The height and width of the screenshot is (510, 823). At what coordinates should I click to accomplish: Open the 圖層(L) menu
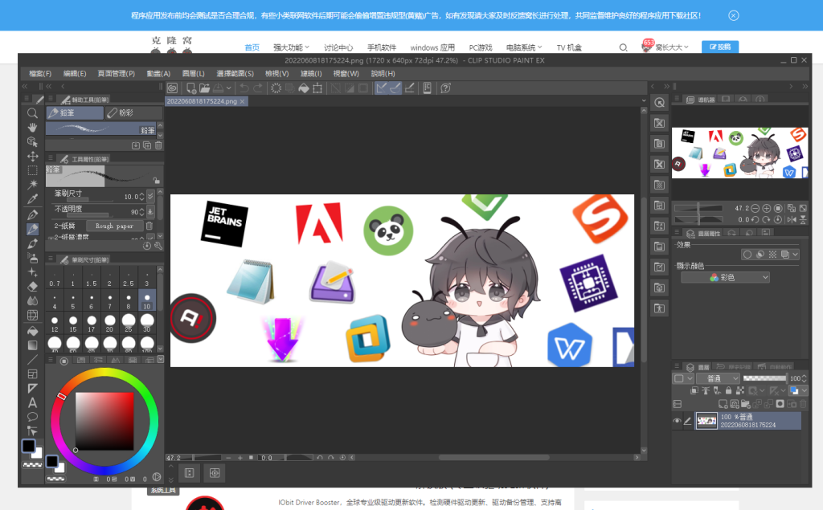[193, 73]
